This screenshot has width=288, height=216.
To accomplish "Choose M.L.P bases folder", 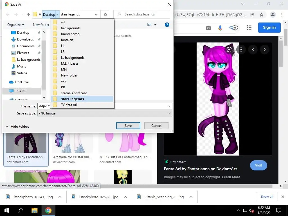I will [82, 64].
